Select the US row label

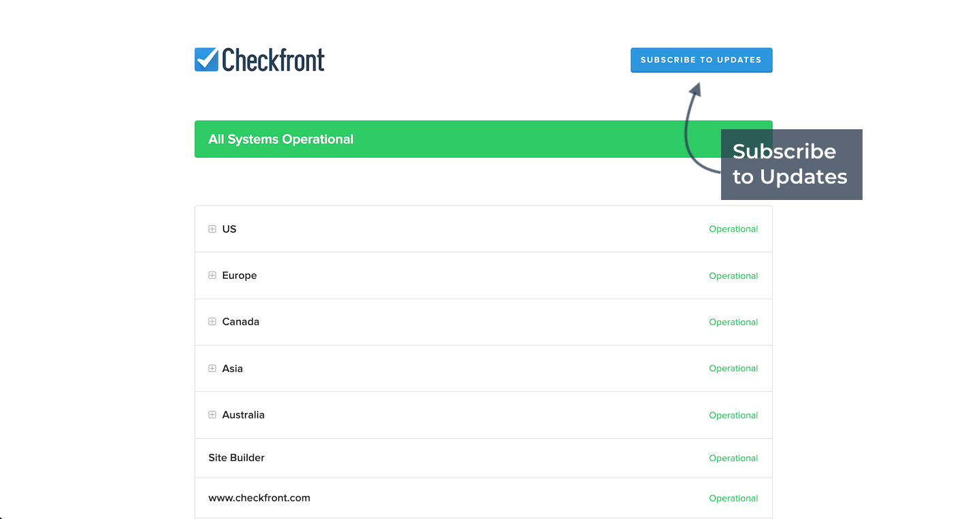point(229,229)
